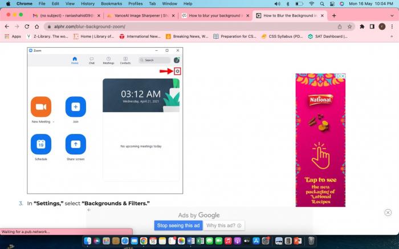
Task: Open the Extensions puzzle menu
Action: pyautogui.click(x=362, y=26)
